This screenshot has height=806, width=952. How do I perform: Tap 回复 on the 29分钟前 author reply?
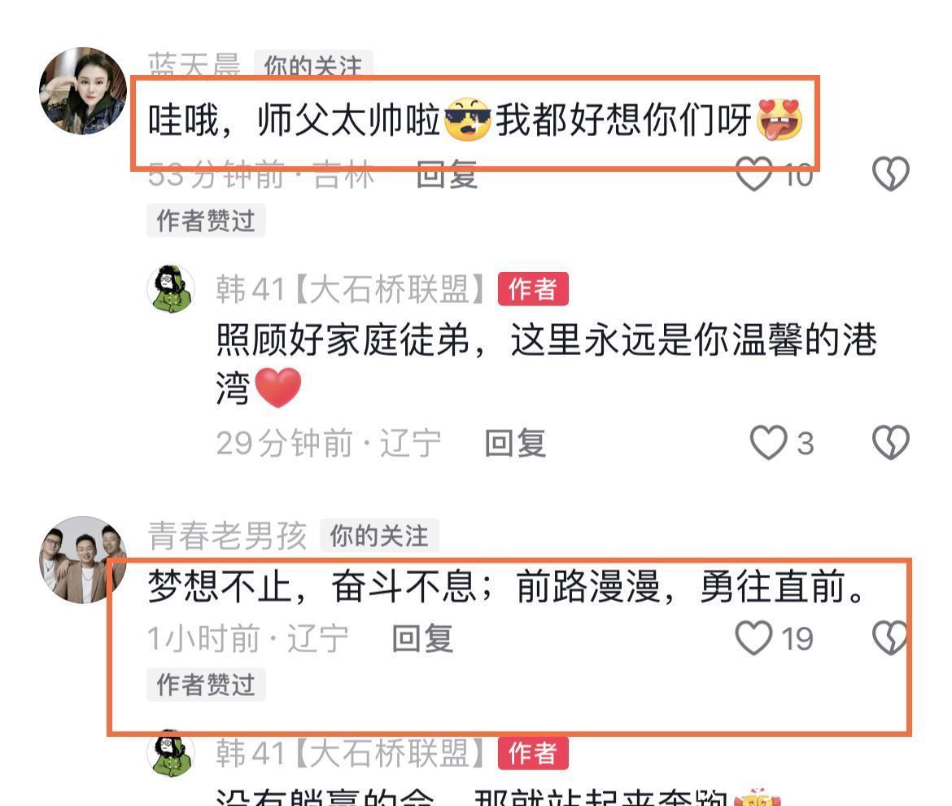click(x=516, y=443)
